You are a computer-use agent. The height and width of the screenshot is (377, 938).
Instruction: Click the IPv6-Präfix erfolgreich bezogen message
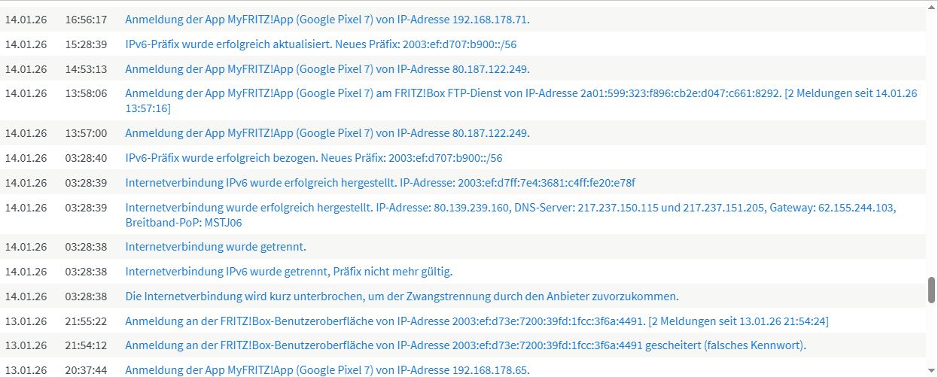pos(313,158)
